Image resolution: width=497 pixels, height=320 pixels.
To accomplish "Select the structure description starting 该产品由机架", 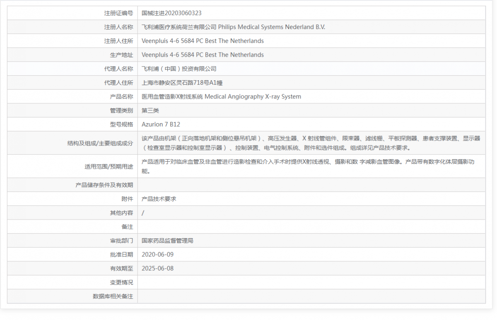I will point(311,143).
